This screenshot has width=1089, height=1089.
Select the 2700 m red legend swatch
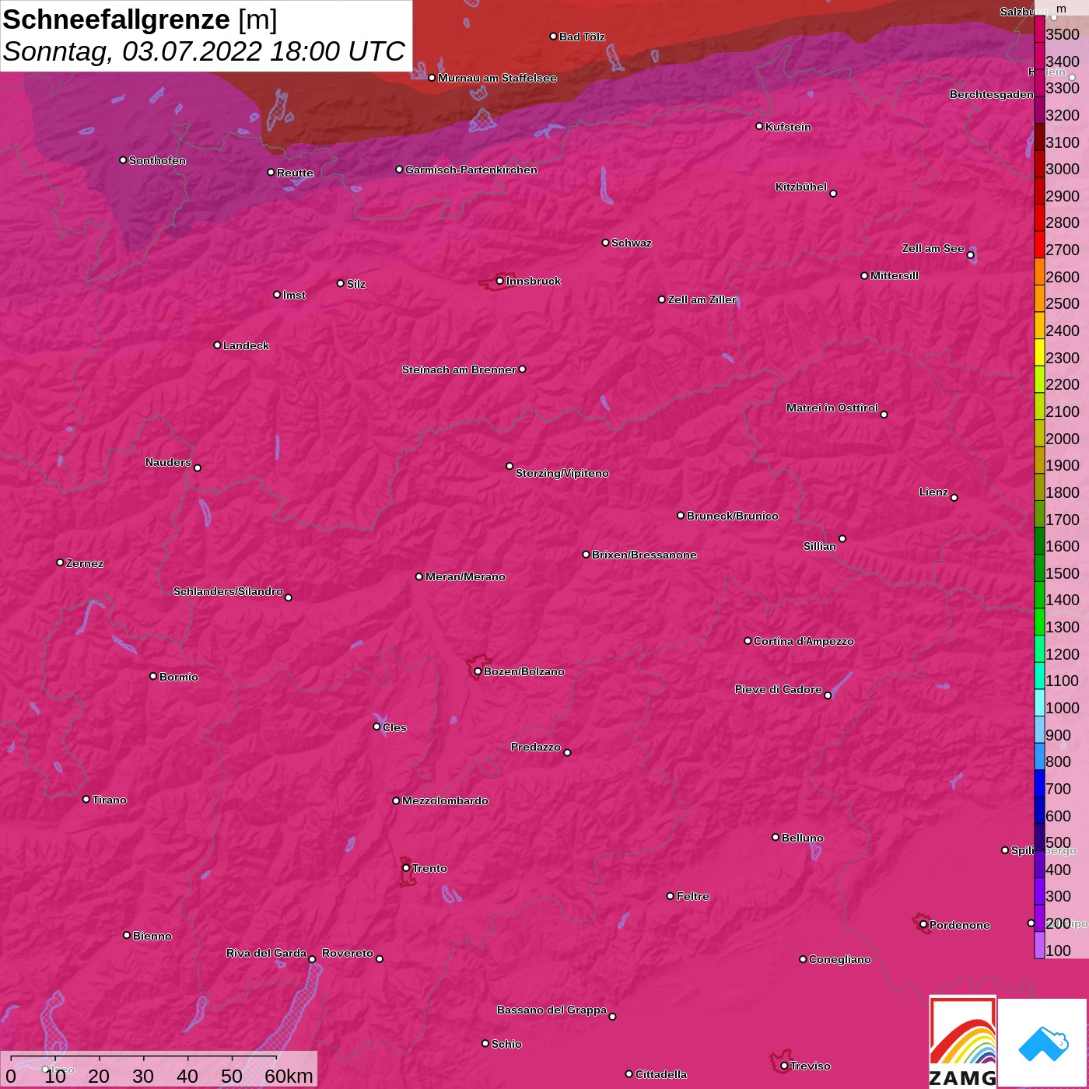click(x=1039, y=244)
